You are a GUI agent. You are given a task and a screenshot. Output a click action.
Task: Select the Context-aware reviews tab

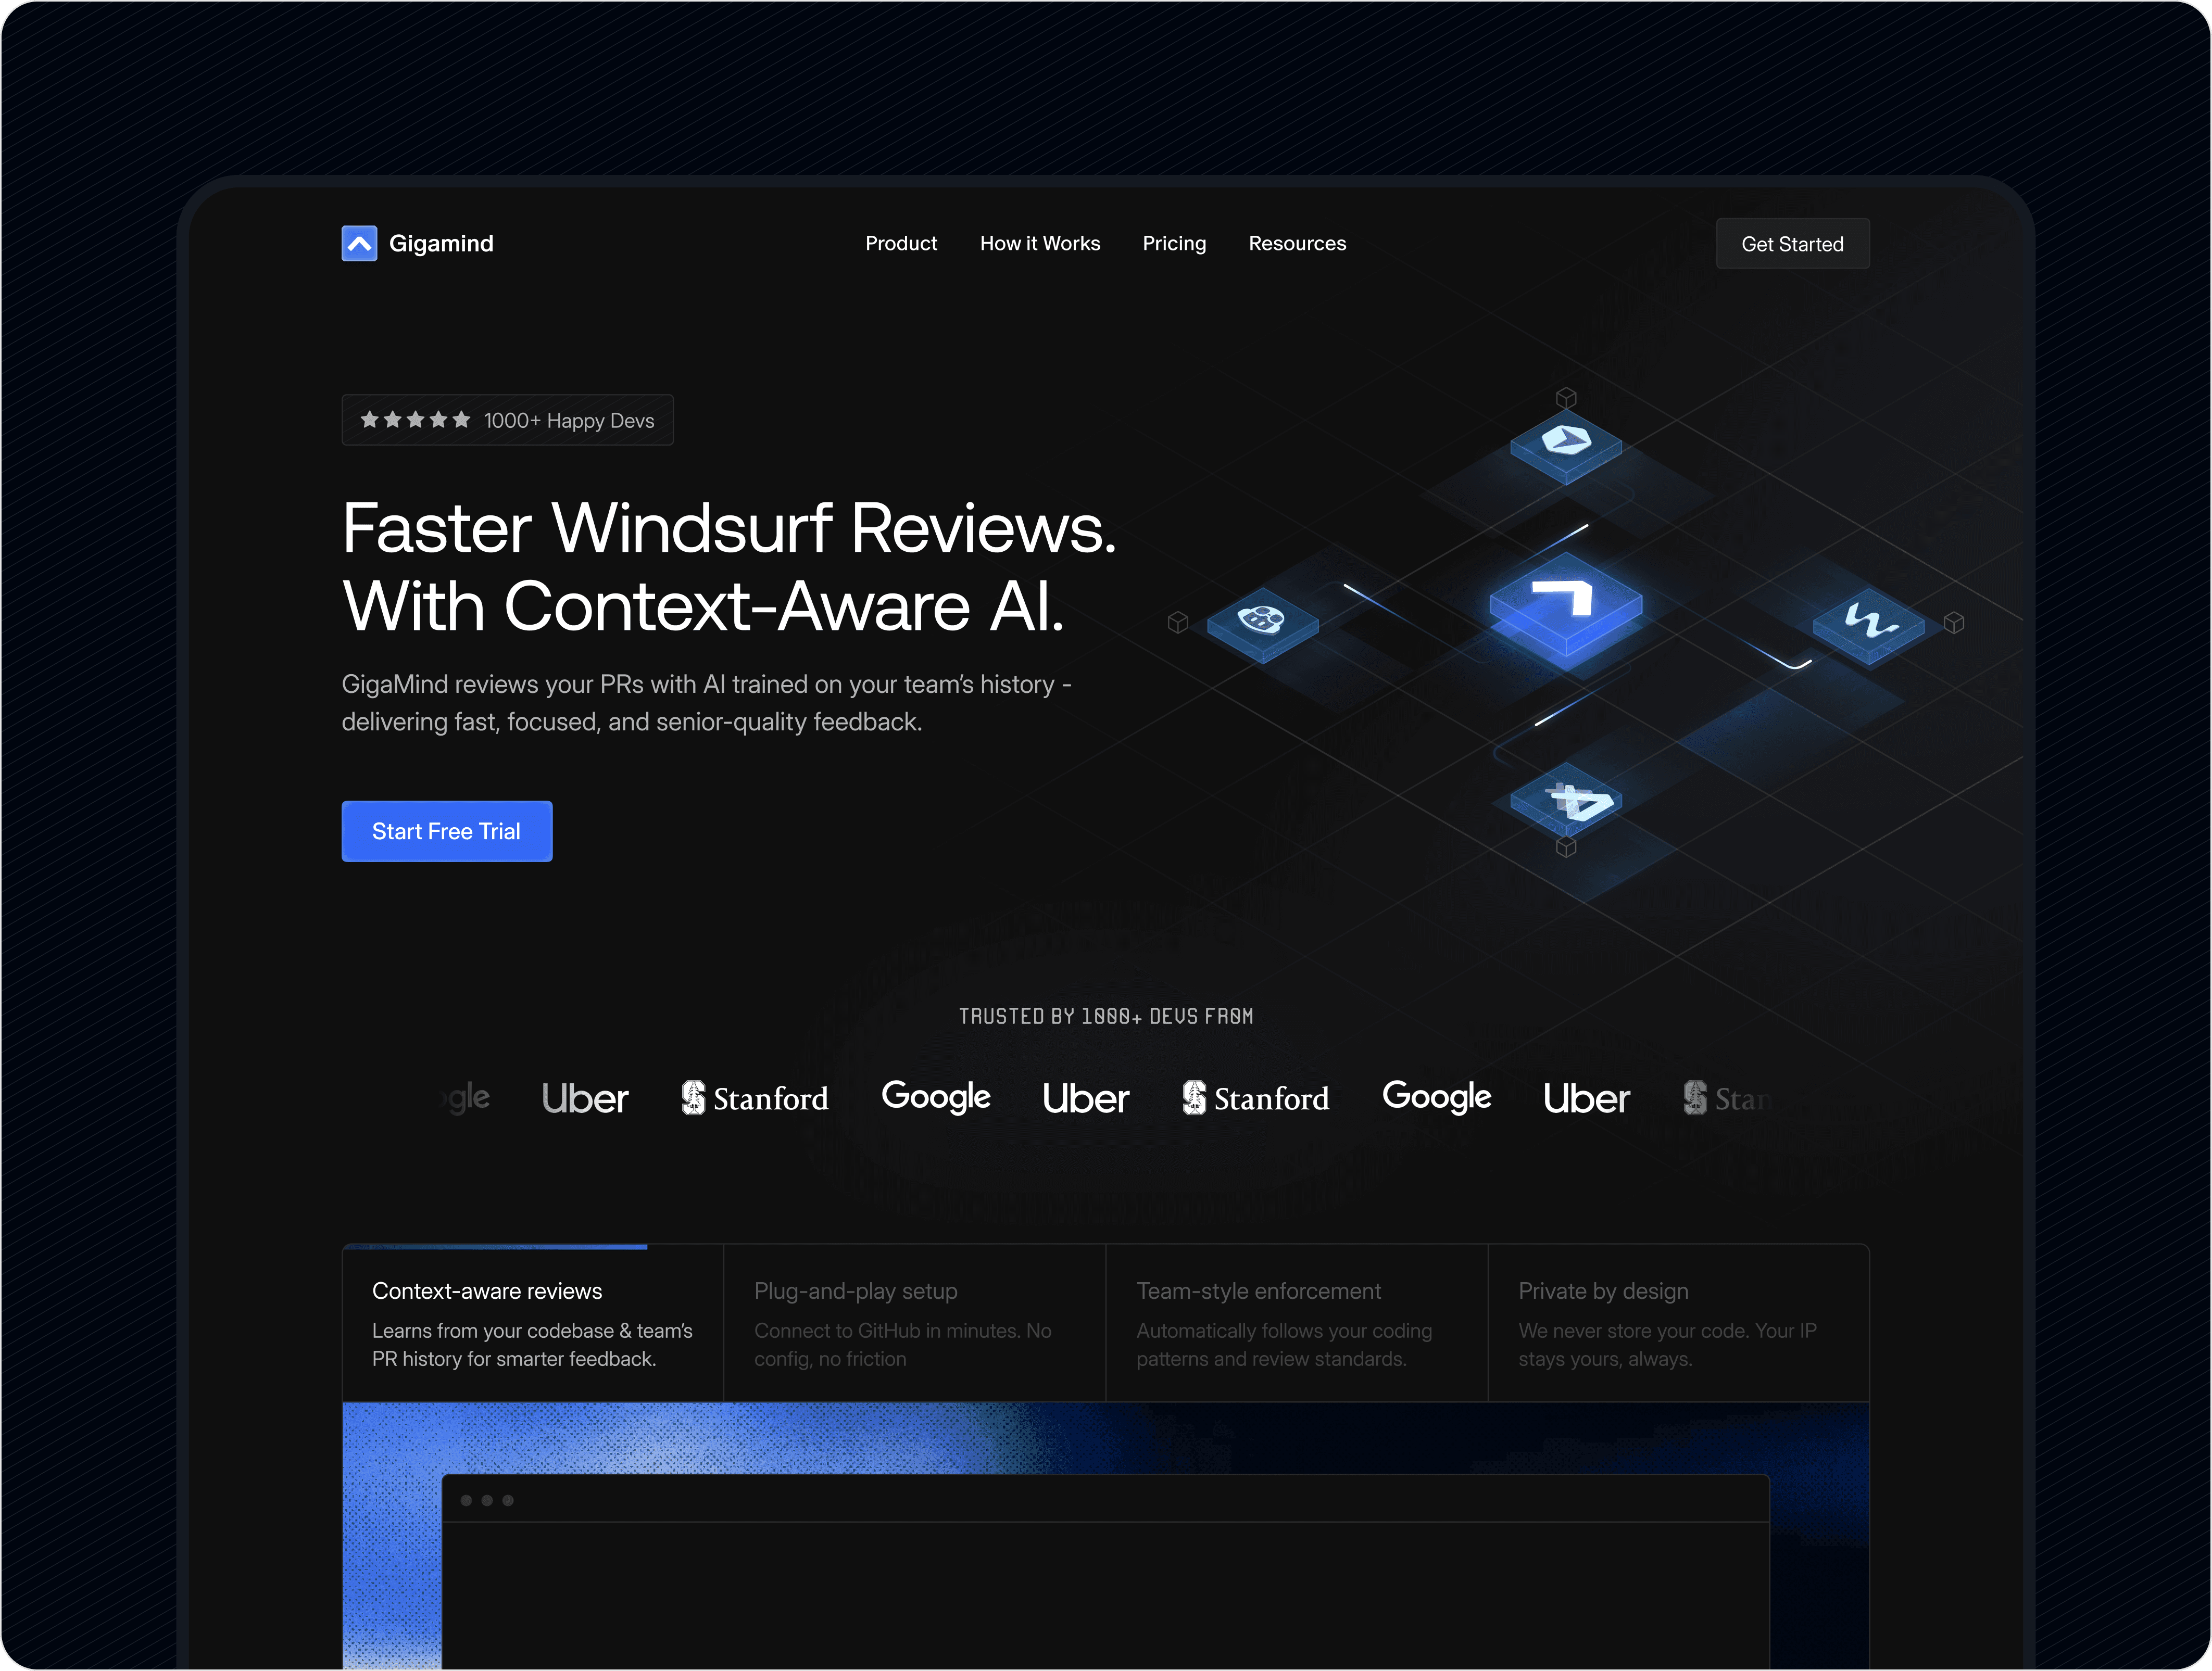click(x=532, y=1323)
